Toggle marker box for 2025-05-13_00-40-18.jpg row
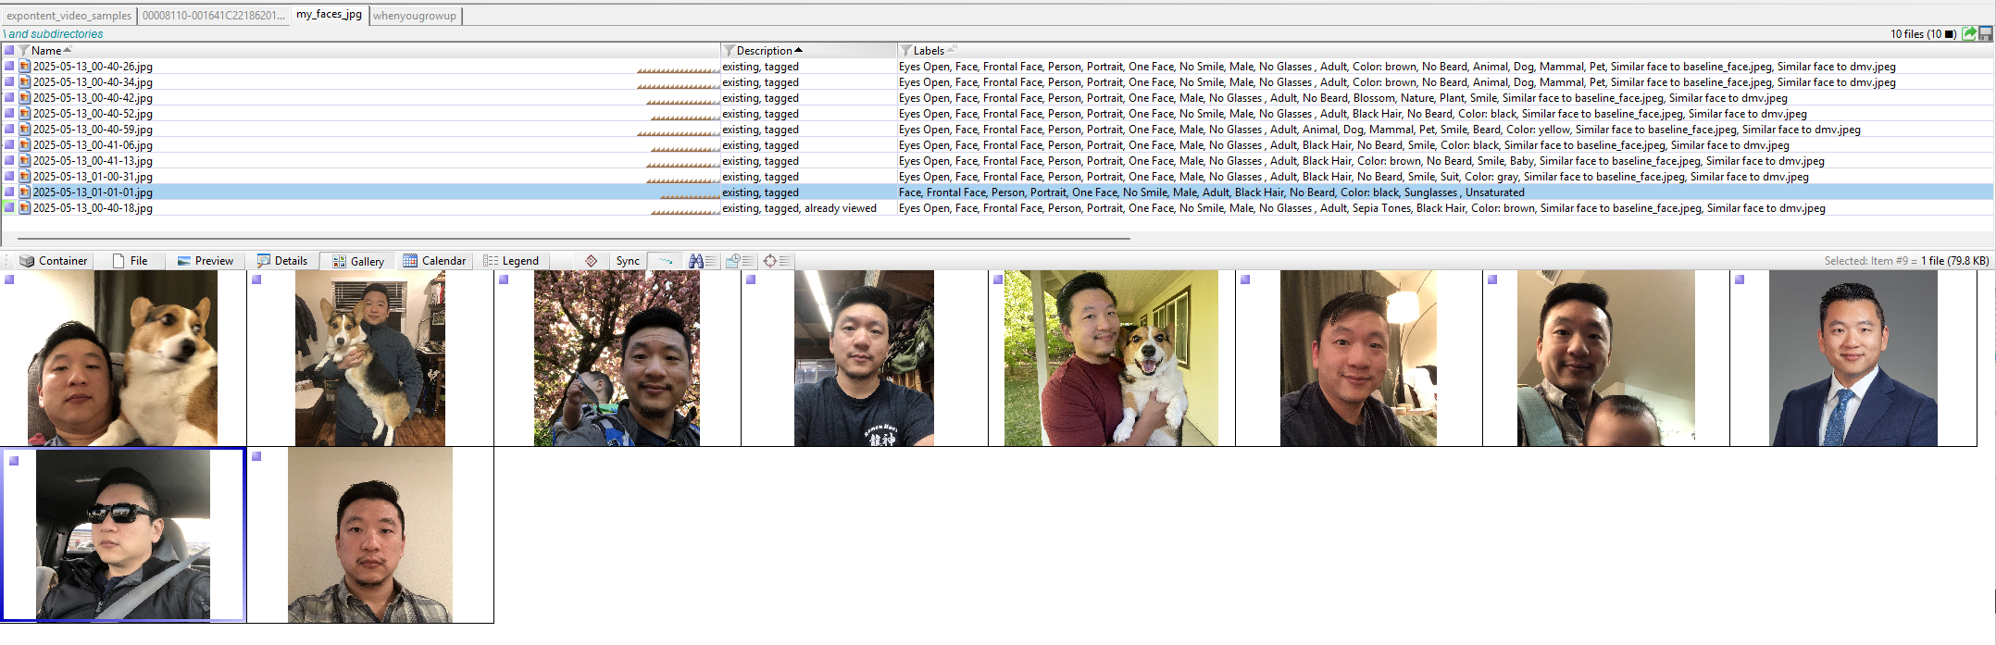The height and width of the screenshot is (645, 1996). 9,208
